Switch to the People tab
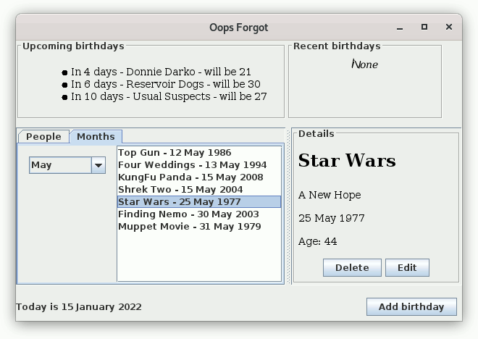The image size is (478, 339). (43, 137)
